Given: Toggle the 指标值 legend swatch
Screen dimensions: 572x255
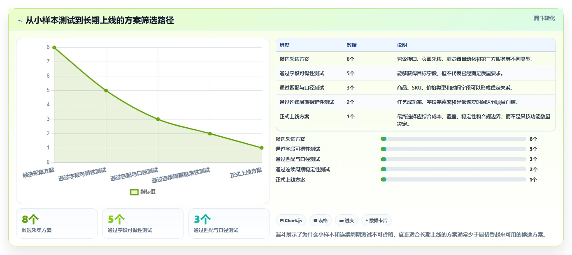Looking at the screenshot, I should (x=134, y=192).
